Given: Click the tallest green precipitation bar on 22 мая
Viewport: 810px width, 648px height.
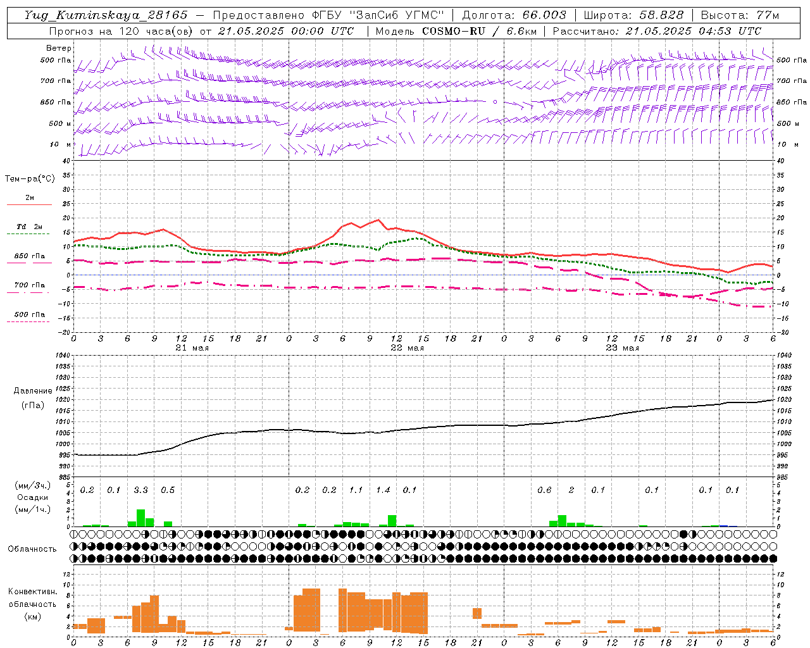Looking at the screenshot, I should (x=392, y=521).
